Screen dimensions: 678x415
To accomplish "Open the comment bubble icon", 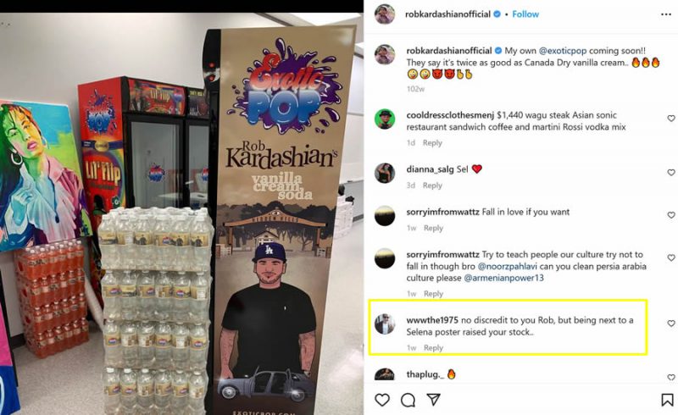I will tap(408, 400).
